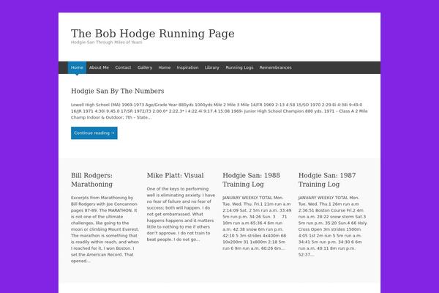Open Hodgie San: 1988 Training Log
This screenshot has height=293, width=439.
[x=252, y=179]
